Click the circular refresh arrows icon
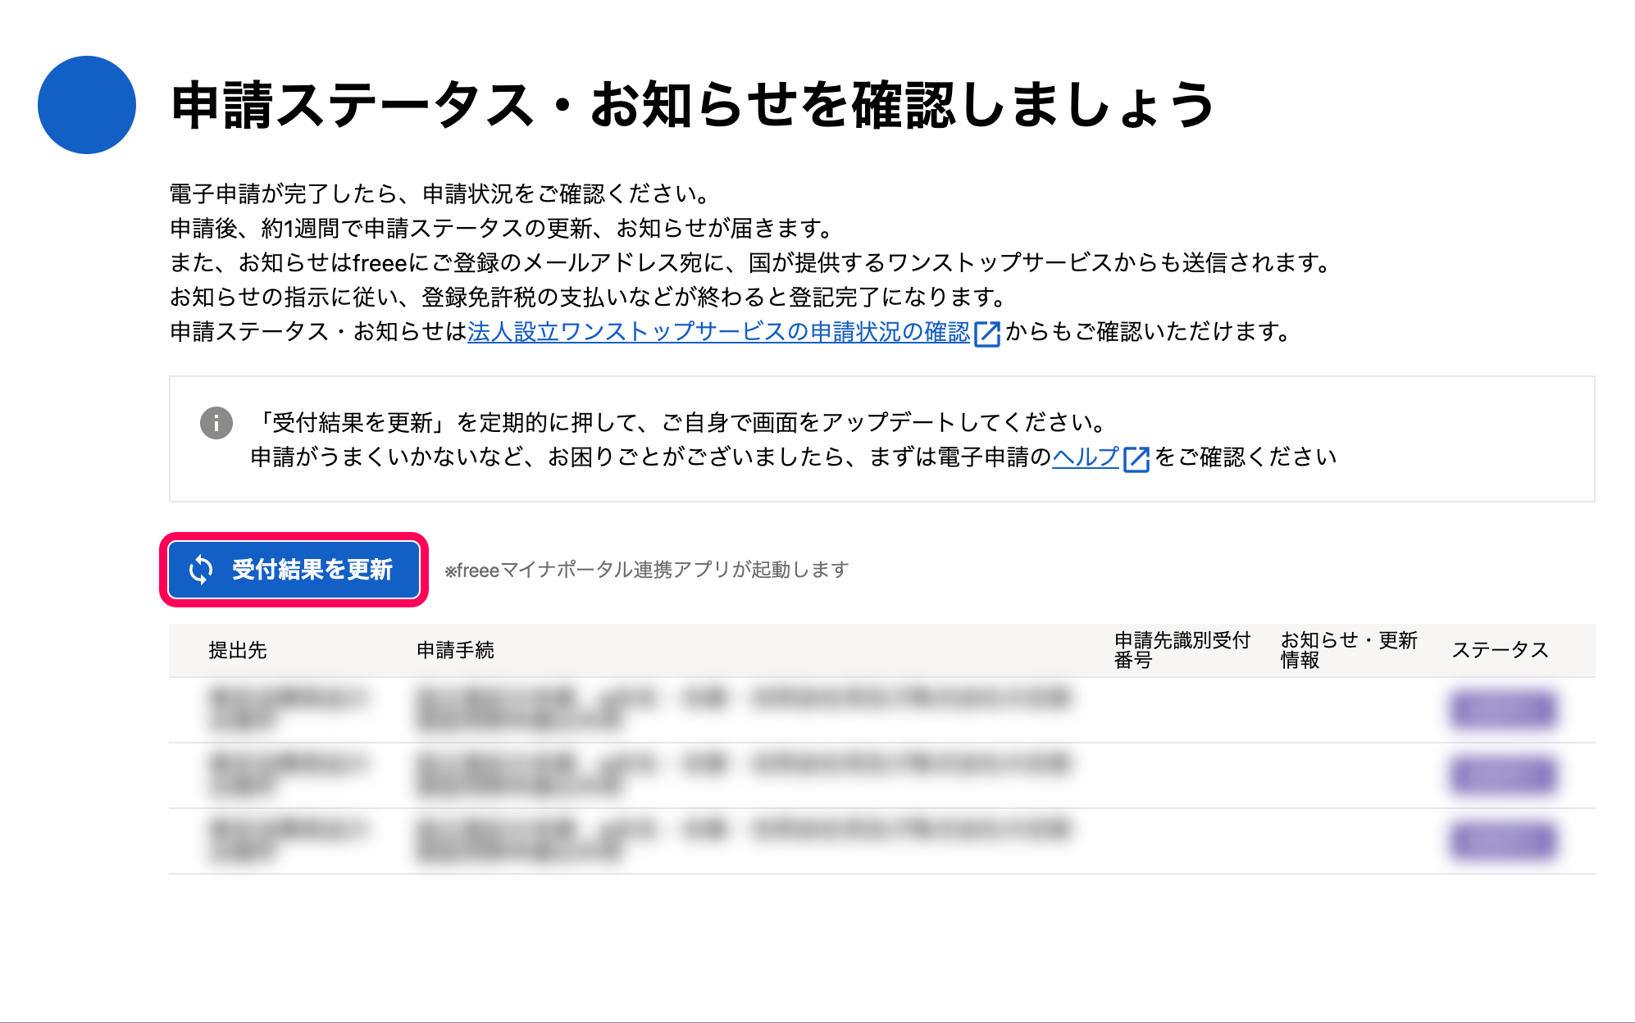1635x1023 pixels. (201, 570)
